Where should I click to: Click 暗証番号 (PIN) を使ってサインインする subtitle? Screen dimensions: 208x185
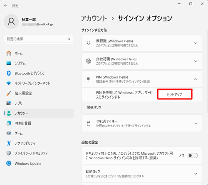click(x=123, y=81)
